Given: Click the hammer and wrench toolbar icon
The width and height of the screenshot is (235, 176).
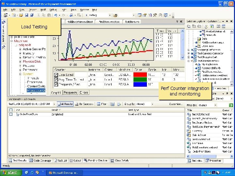Looking at the screenshot, I should tap(155, 15).
